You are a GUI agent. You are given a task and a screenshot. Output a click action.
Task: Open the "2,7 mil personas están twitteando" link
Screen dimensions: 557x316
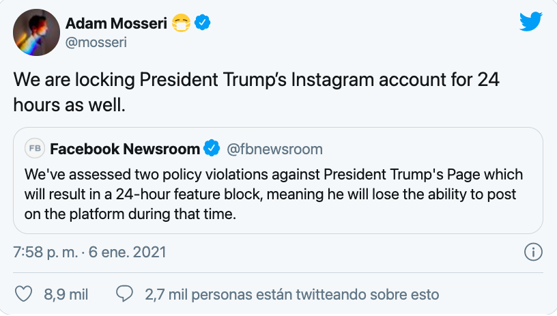point(291,295)
